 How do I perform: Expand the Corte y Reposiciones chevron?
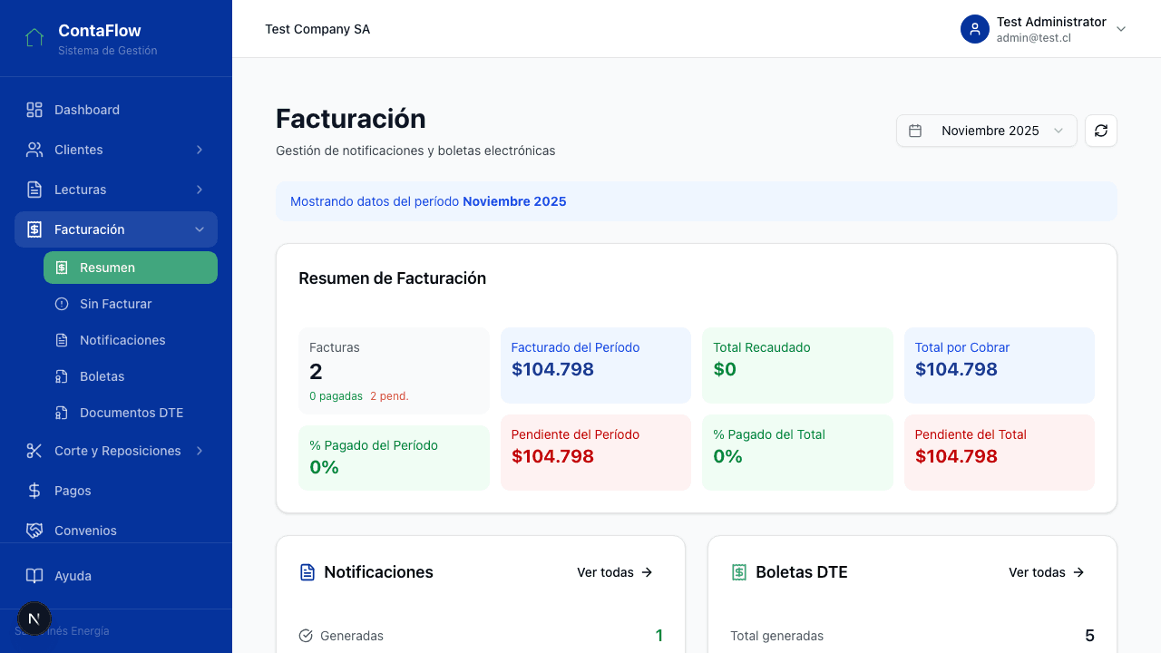200,451
